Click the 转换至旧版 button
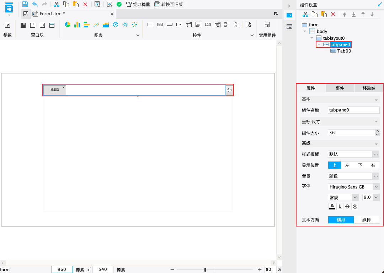This screenshot has width=384, height=273. pos(169,4)
